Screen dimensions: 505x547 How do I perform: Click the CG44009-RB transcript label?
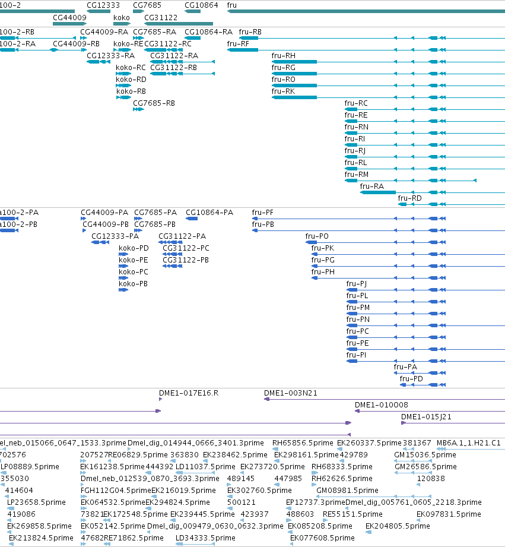click(77, 44)
